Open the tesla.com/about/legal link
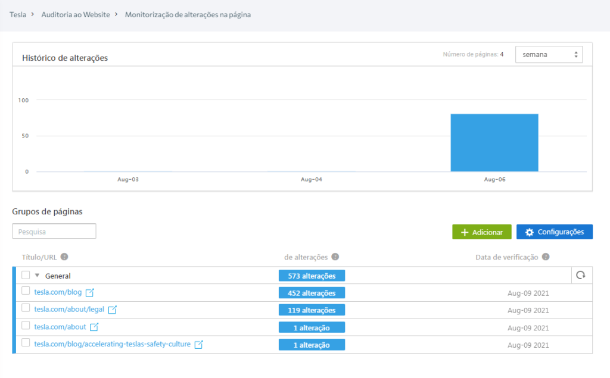Viewport: 610px width, 378px height. [x=69, y=309]
